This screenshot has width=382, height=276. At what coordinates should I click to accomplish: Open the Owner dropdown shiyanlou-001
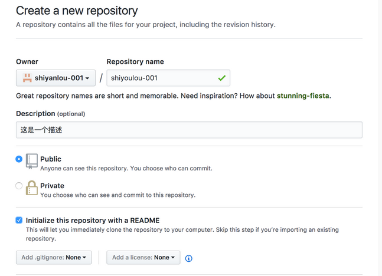[55, 78]
